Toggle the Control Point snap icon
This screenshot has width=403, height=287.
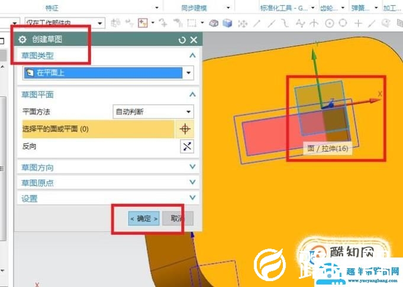coord(285,24)
